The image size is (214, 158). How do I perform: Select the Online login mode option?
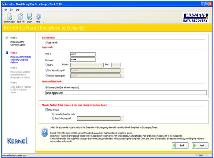(x=46, y=65)
